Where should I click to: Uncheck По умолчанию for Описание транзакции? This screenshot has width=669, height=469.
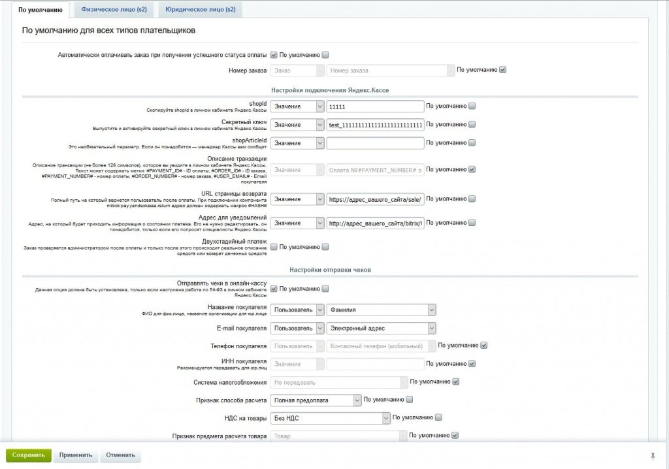tap(472, 169)
